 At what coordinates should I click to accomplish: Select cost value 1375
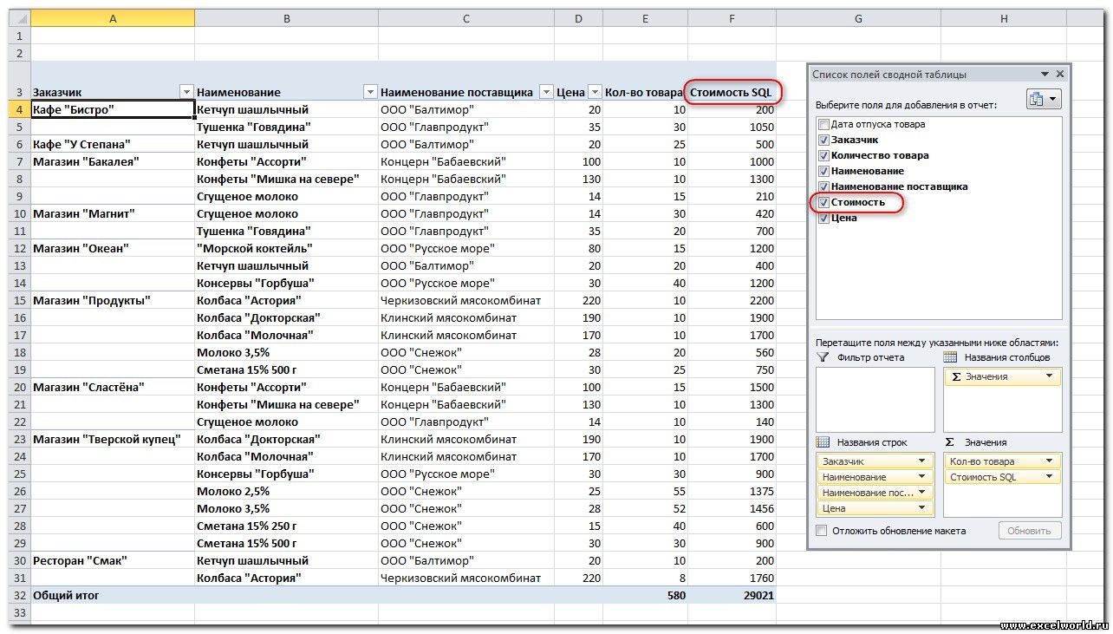pos(732,491)
